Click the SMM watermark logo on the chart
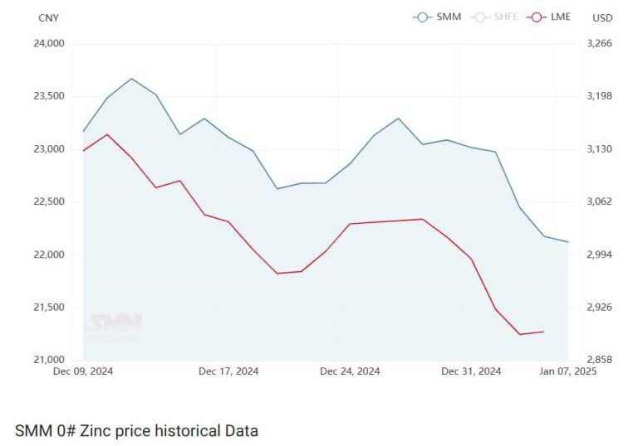The width and height of the screenshot is (638, 446). (x=114, y=325)
